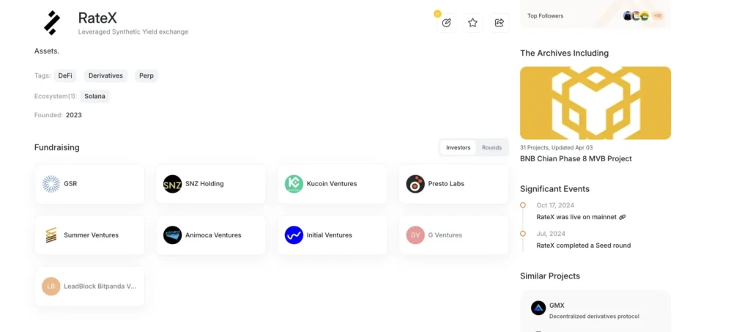Image resolution: width=750 pixels, height=332 pixels.
Task: Switch to the Rounds tab
Action: [x=491, y=147]
